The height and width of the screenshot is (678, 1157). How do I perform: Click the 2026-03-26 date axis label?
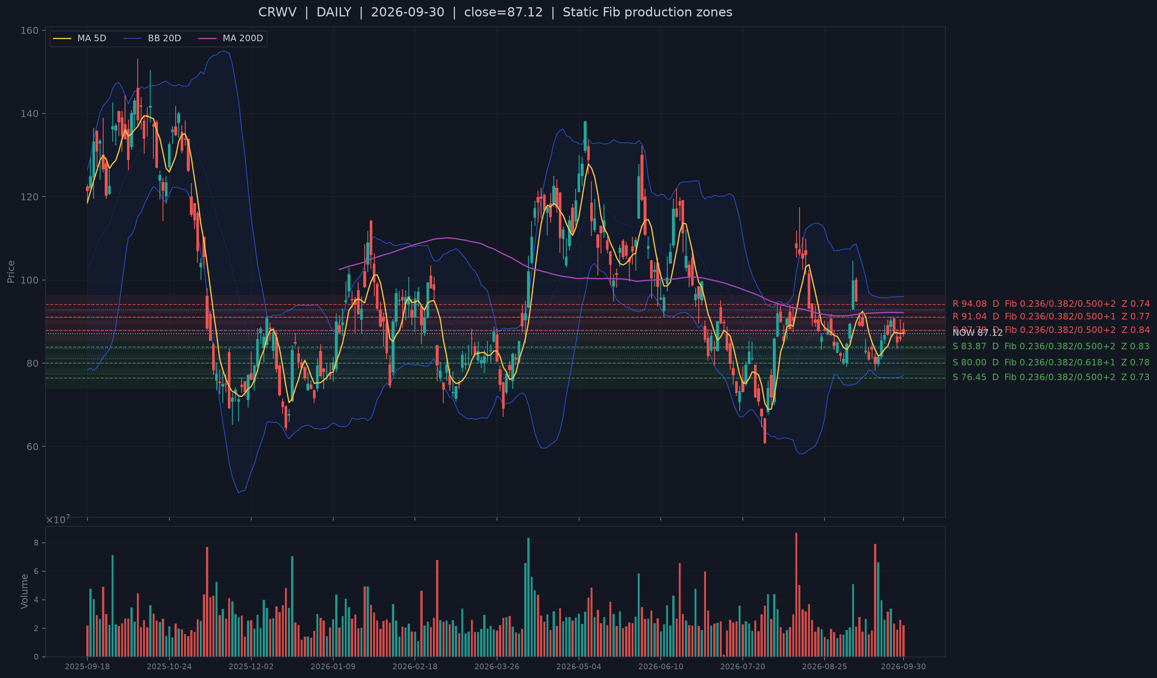(x=497, y=667)
